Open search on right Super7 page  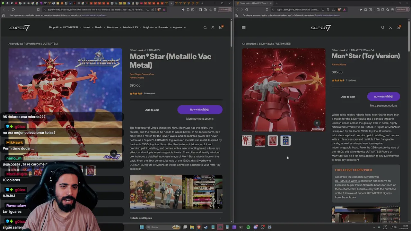point(383,28)
